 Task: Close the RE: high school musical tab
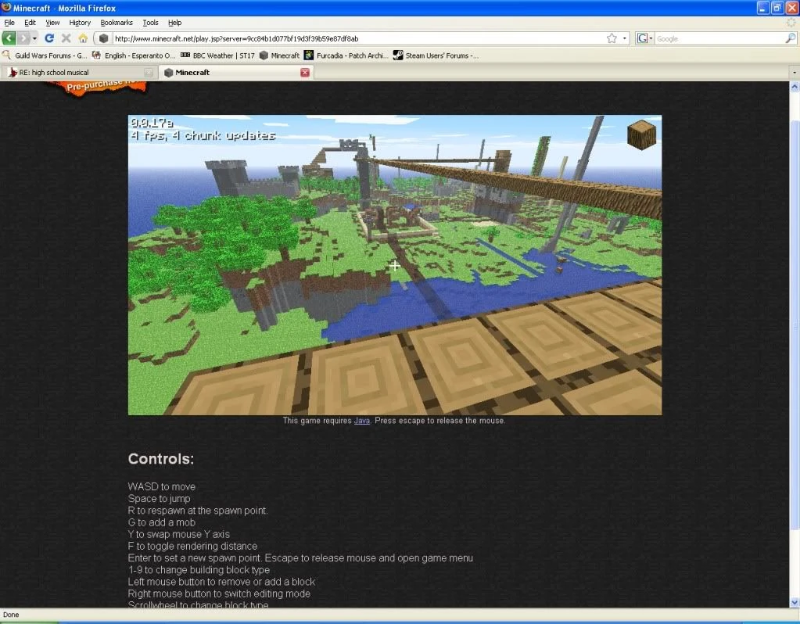pyautogui.click(x=149, y=73)
